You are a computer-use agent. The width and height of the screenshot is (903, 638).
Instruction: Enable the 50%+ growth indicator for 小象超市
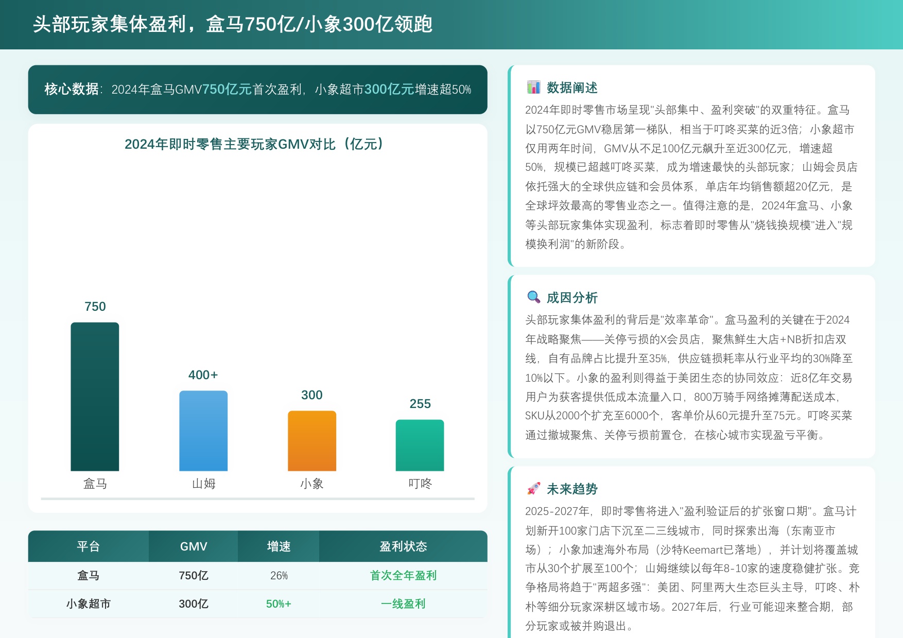click(279, 604)
